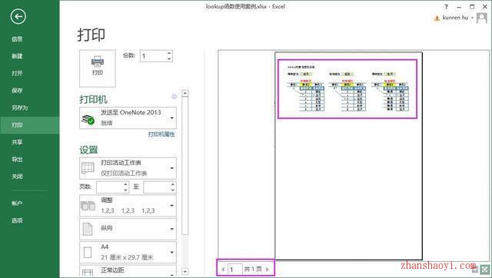Open the 选项 entry in sidebar

(x=17, y=220)
